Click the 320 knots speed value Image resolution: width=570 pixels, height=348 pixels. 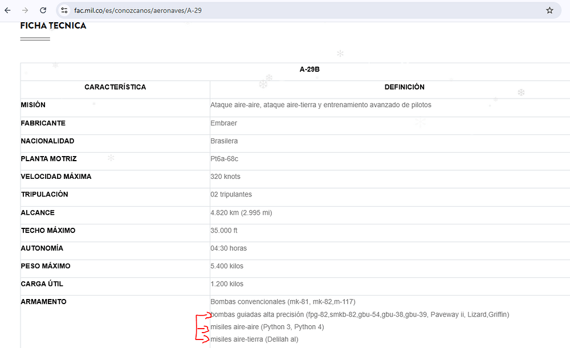tap(225, 177)
